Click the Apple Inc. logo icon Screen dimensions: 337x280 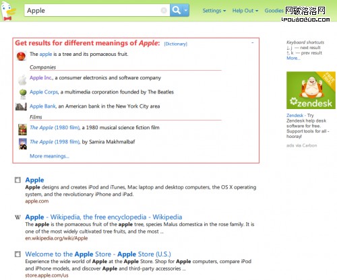pos(22,80)
